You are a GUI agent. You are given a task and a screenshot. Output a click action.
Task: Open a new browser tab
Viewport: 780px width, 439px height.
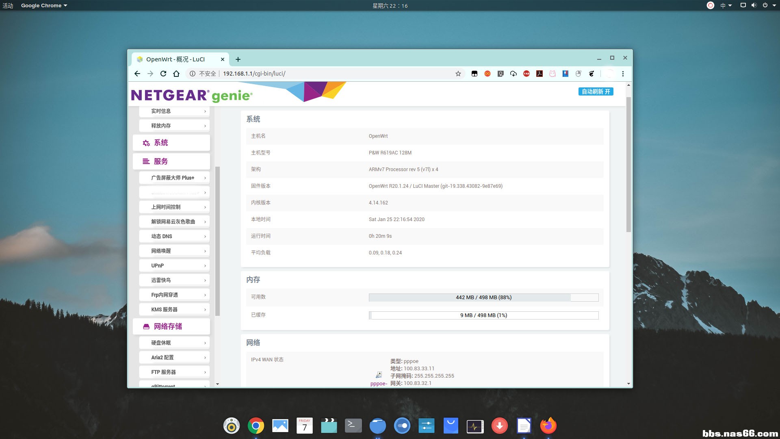238,59
